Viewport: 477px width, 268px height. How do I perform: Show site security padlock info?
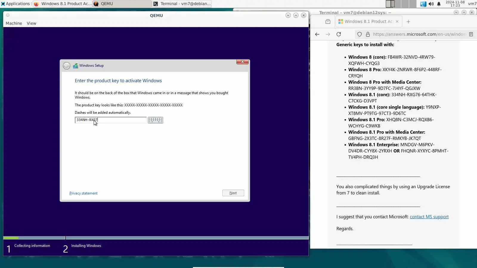pos(368,34)
